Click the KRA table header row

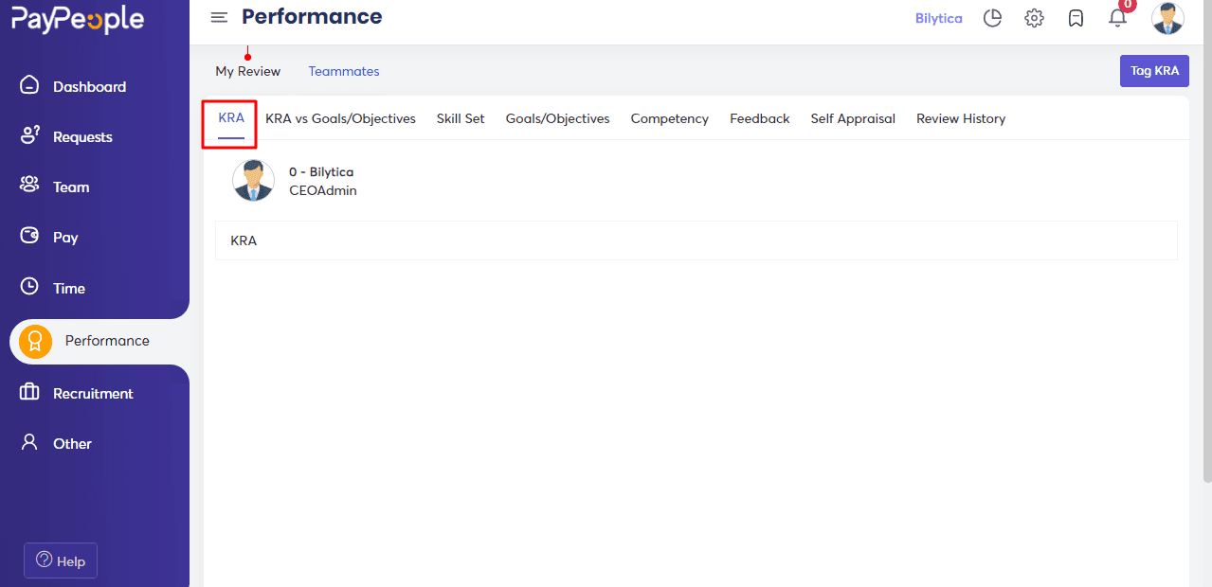tap(696, 240)
